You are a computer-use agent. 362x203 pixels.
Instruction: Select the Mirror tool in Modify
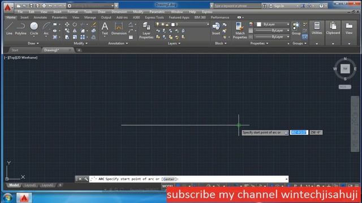[x=75, y=30]
